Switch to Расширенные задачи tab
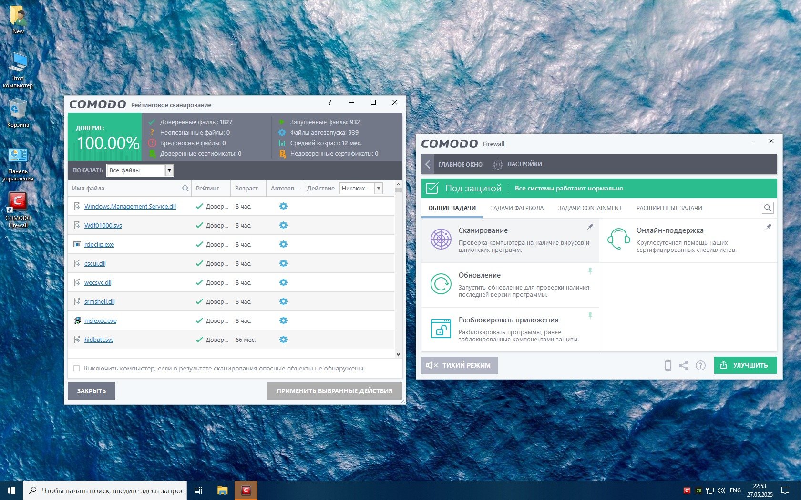This screenshot has height=500, width=801. 669,208
